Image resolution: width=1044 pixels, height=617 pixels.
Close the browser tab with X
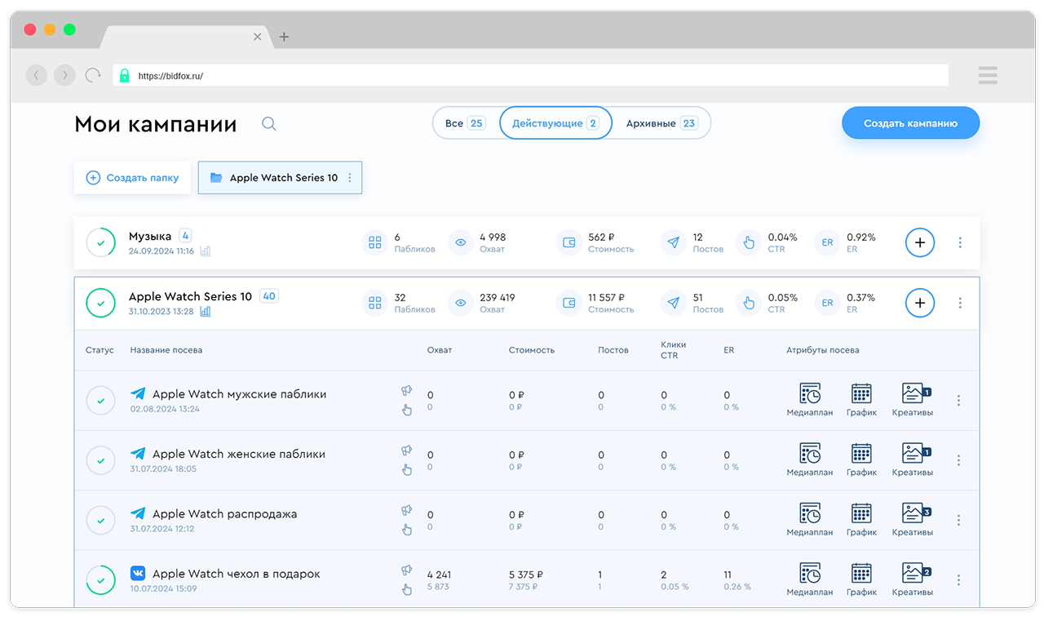[258, 37]
